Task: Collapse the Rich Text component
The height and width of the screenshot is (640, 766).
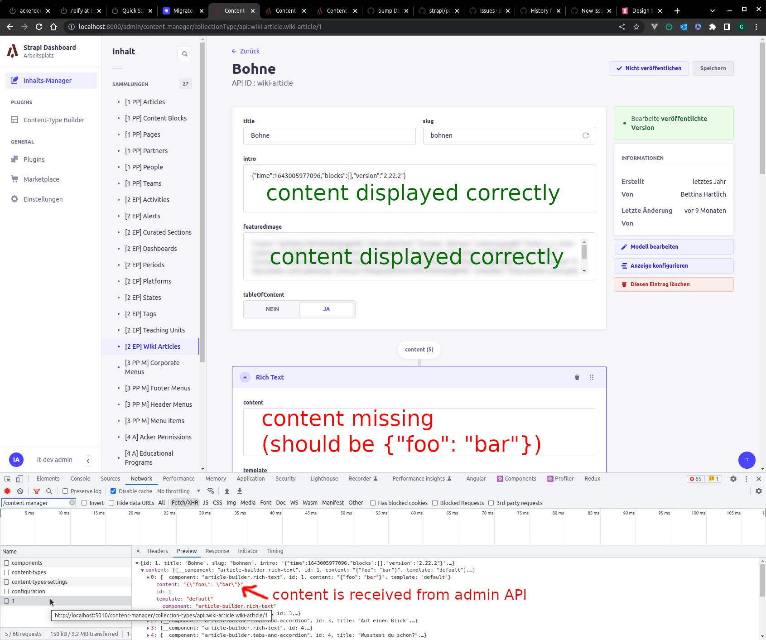Action: [x=245, y=377]
